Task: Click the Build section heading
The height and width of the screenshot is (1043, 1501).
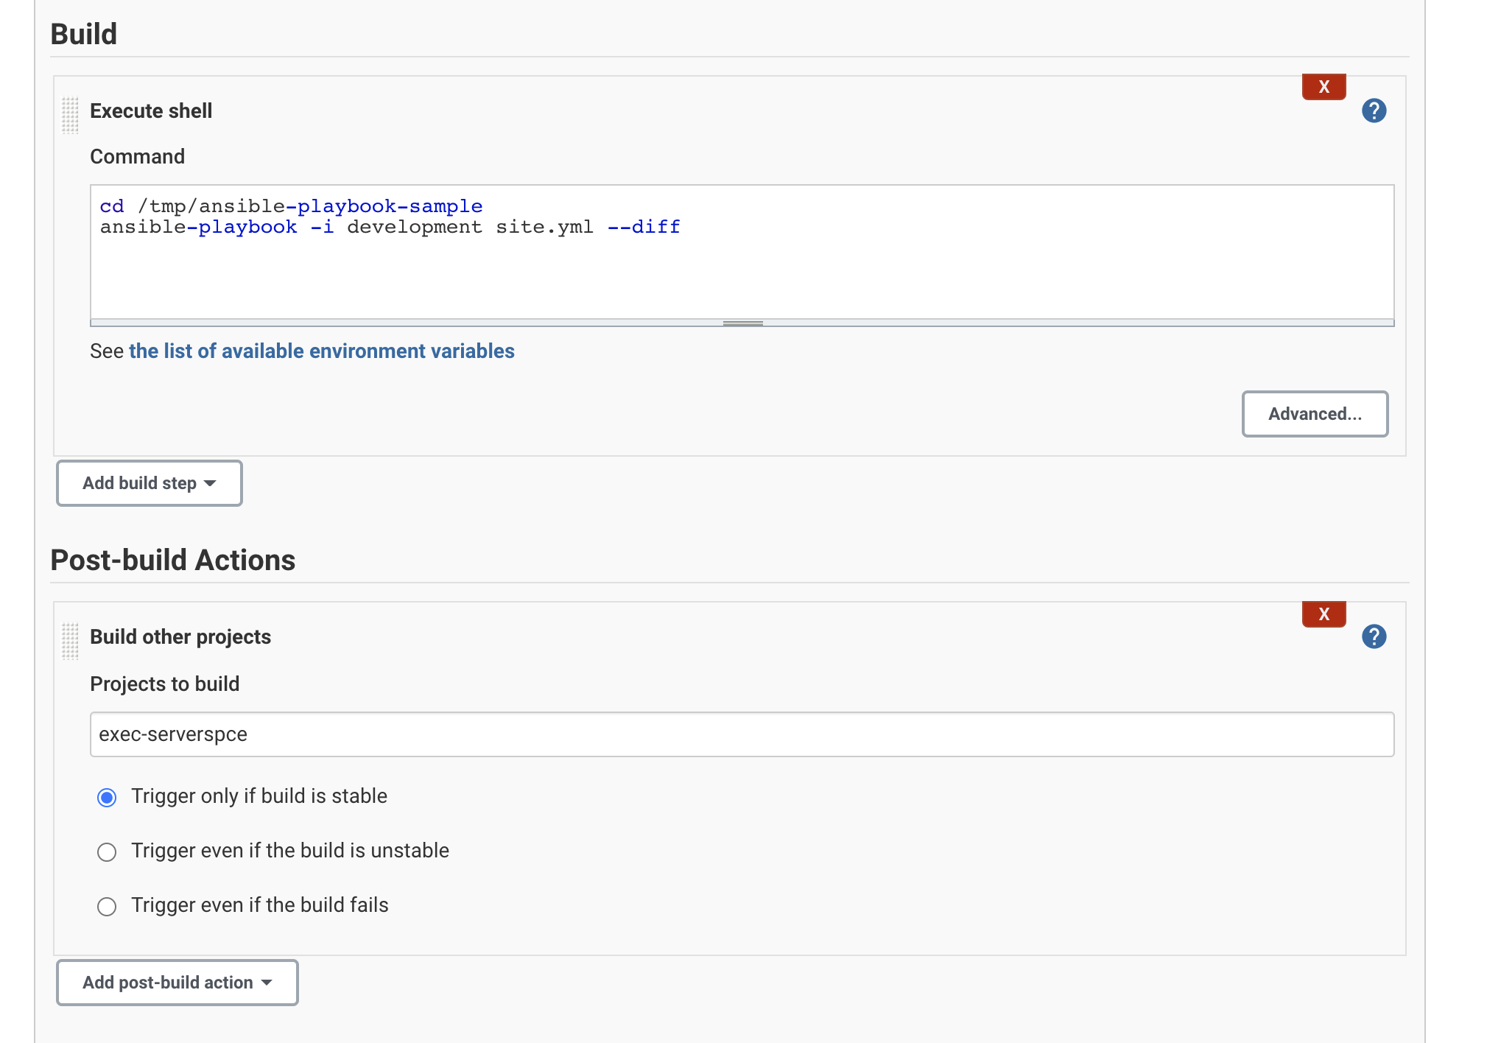Action: pyautogui.click(x=83, y=35)
